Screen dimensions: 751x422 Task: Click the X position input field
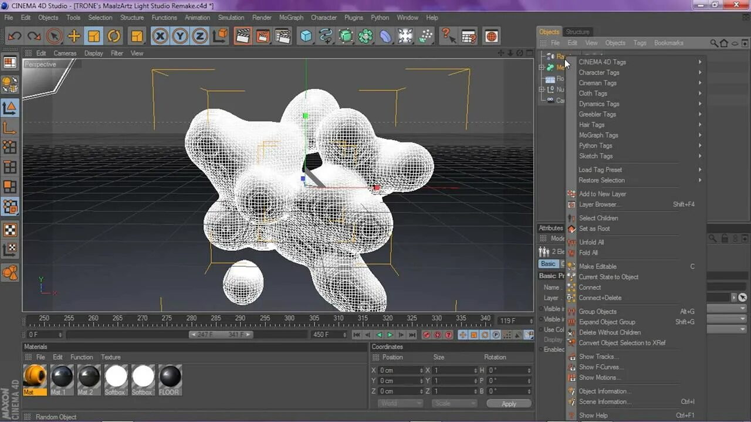pos(400,370)
